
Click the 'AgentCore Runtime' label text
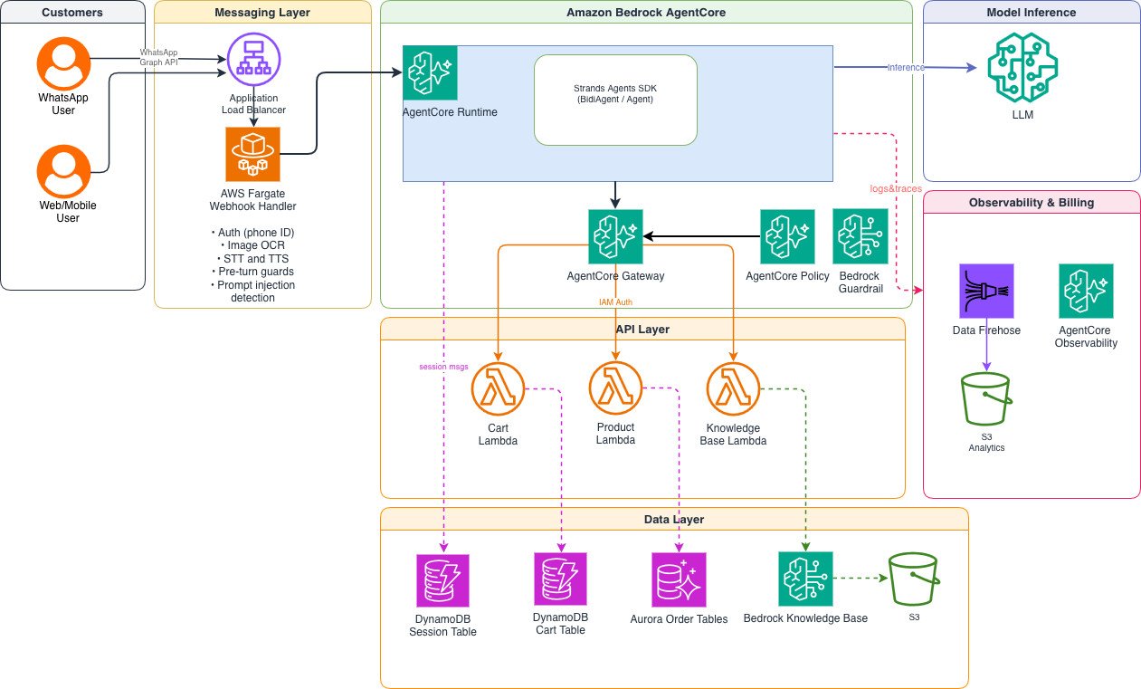pos(450,112)
